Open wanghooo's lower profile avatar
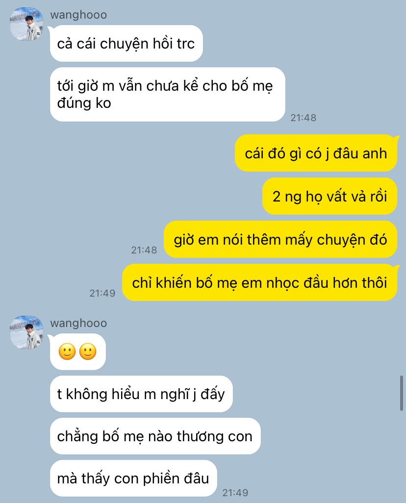Viewport: 406px width, 503px height. pos(26,332)
